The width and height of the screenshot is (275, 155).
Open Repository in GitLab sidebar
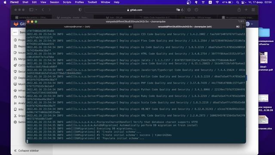pyautogui.click(x=20, y=46)
